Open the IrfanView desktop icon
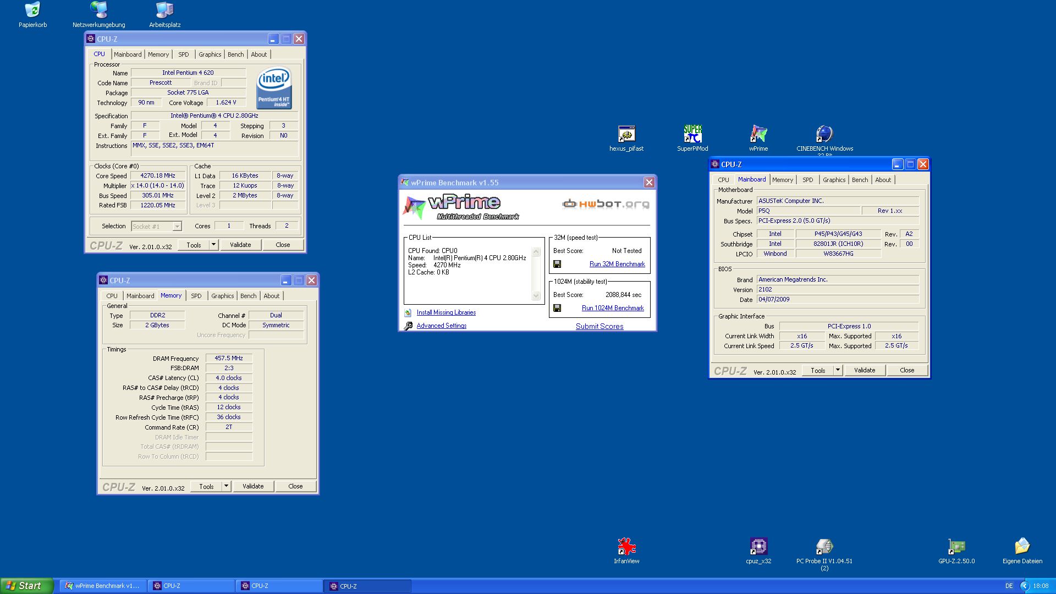The height and width of the screenshot is (594, 1056). 626,546
